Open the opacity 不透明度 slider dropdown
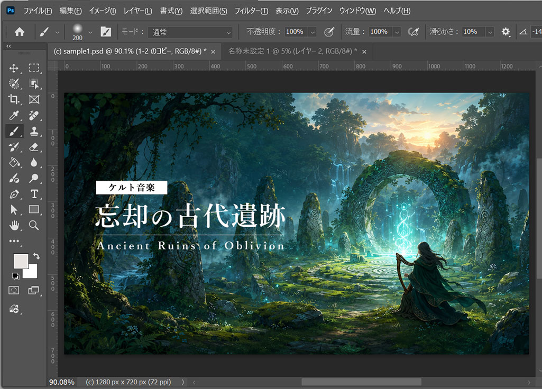The width and height of the screenshot is (542, 389). coord(313,32)
